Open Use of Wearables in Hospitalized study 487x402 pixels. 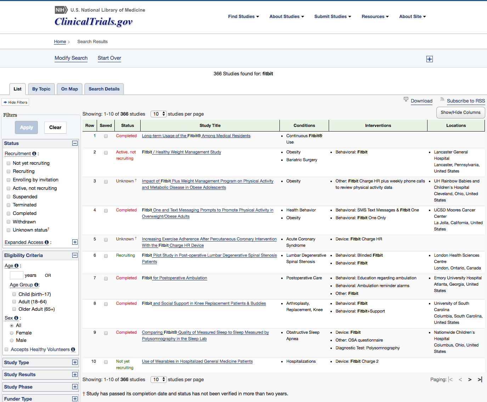click(x=197, y=361)
